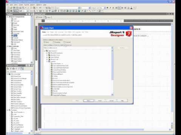The width and height of the screenshot is (181, 135).
Task: Open the Format menu
Action: pyautogui.click(x=26, y=5)
